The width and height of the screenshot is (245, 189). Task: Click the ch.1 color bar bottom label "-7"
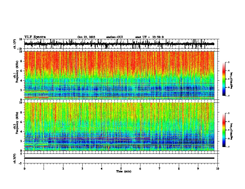pos(228,96)
